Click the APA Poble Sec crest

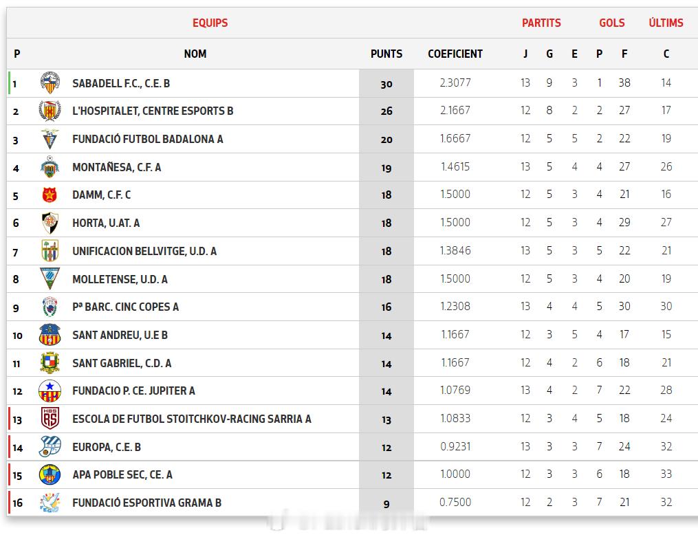pyautogui.click(x=50, y=474)
